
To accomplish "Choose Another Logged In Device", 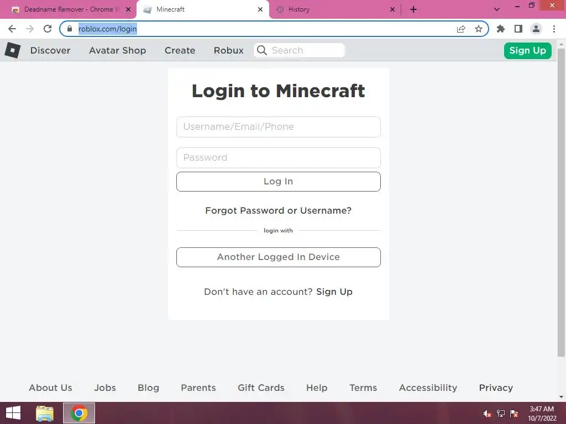I will click(279, 257).
